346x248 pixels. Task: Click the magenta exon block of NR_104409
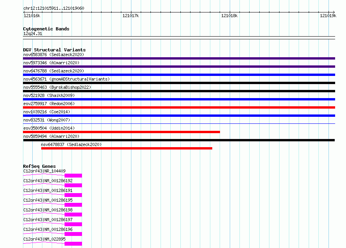point(73,176)
